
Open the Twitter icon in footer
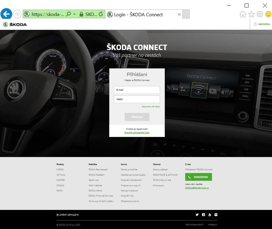(197, 215)
